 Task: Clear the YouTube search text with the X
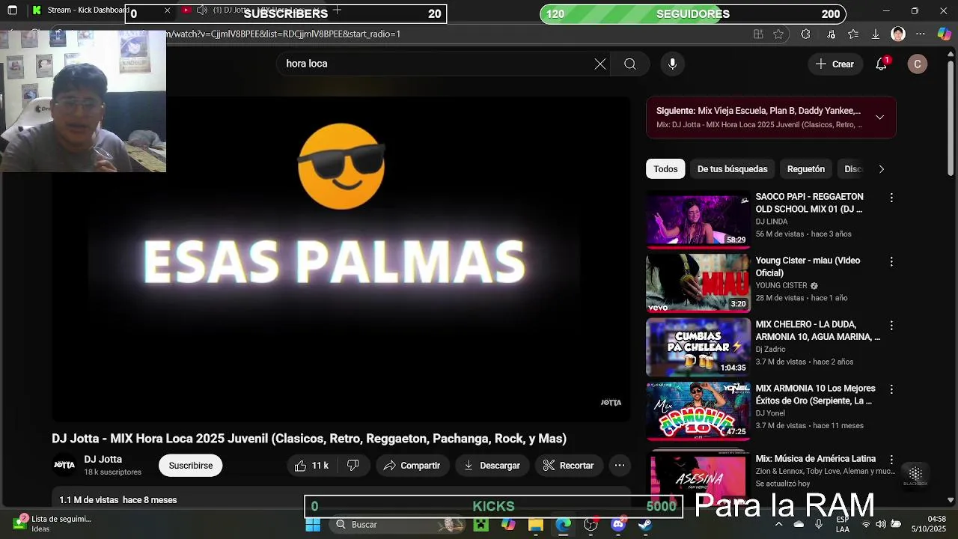[600, 64]
